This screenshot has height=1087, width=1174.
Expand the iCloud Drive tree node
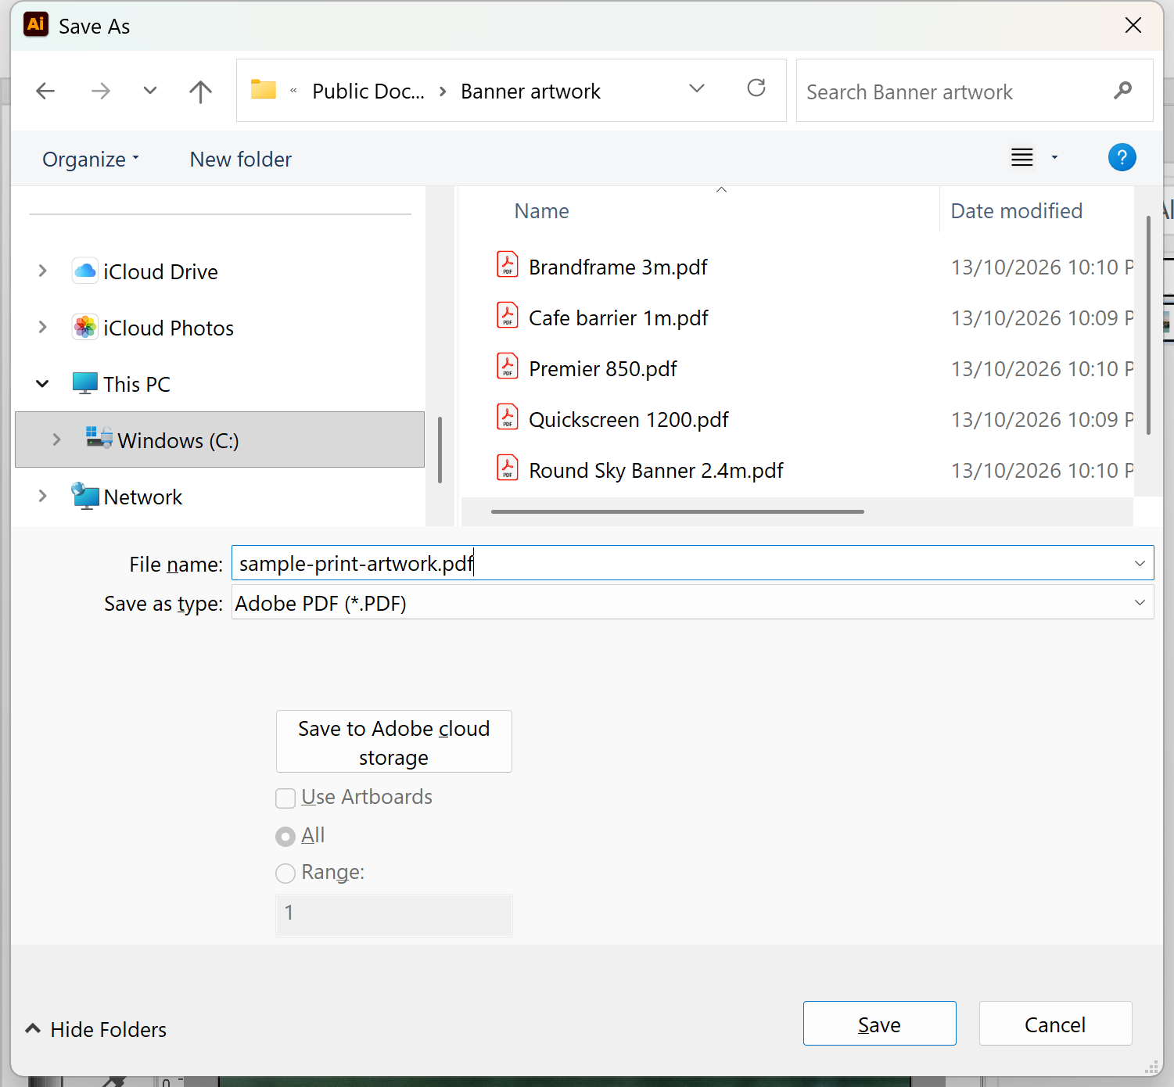(x=43, y=271)
